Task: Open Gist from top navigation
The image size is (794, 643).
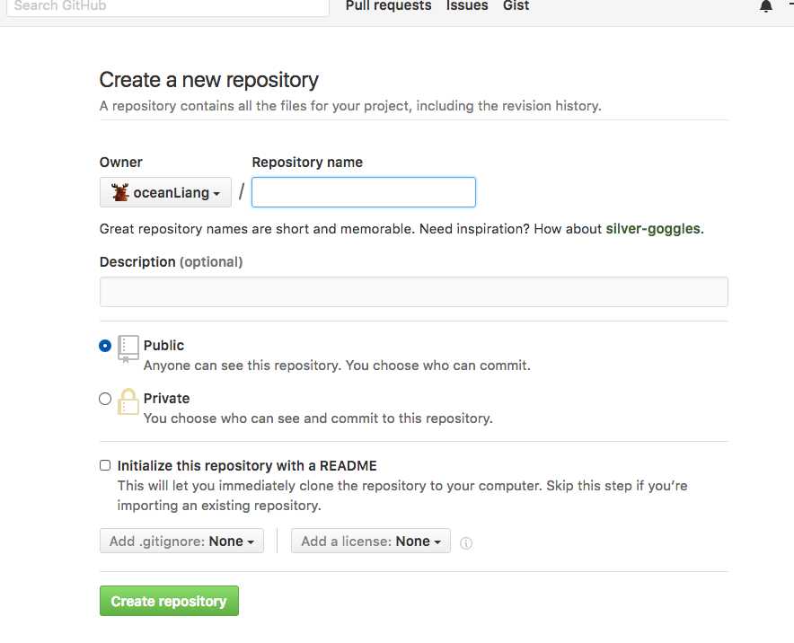Action: [516, 5]
